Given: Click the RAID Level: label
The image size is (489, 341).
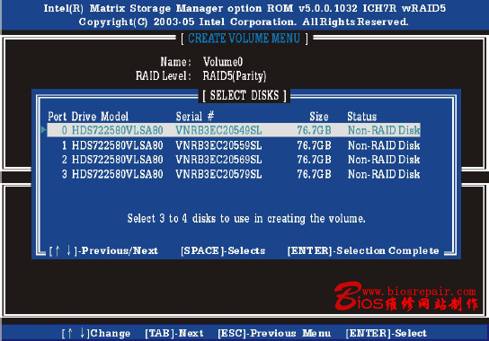Looking at the screenshot, I should point(163,75).
